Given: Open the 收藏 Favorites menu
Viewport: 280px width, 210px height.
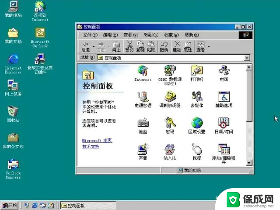Looking at the screenshot, I should 171,35.
